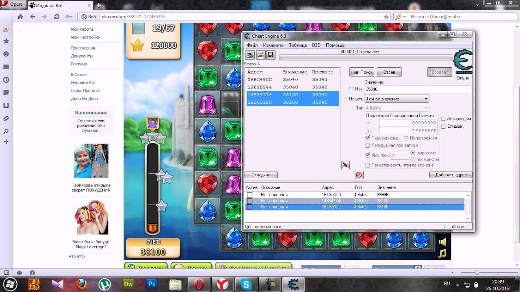520x292 pixels.
Task: Toggle game music note icon
Action: pyautogui.click(x=442, y=254)
